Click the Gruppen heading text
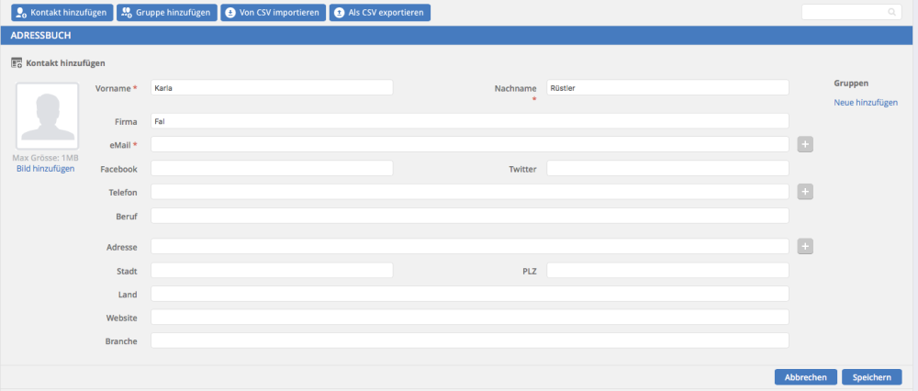 coord(851,84)
